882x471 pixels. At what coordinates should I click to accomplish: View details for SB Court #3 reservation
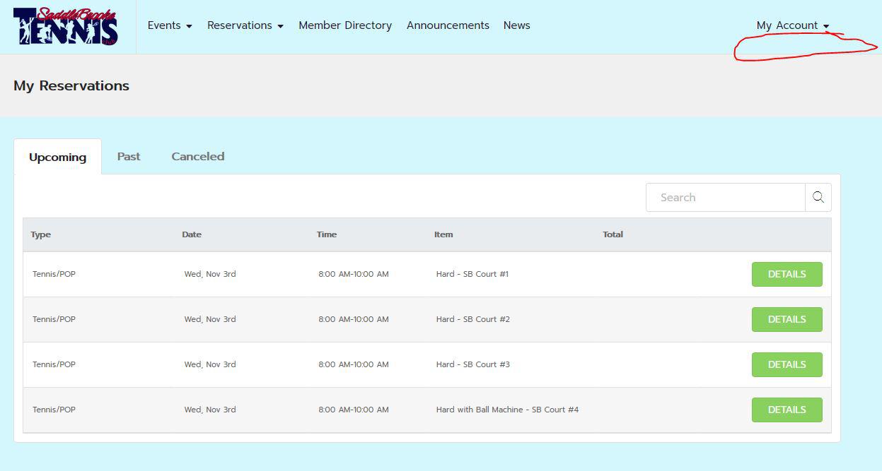point(787,364)
